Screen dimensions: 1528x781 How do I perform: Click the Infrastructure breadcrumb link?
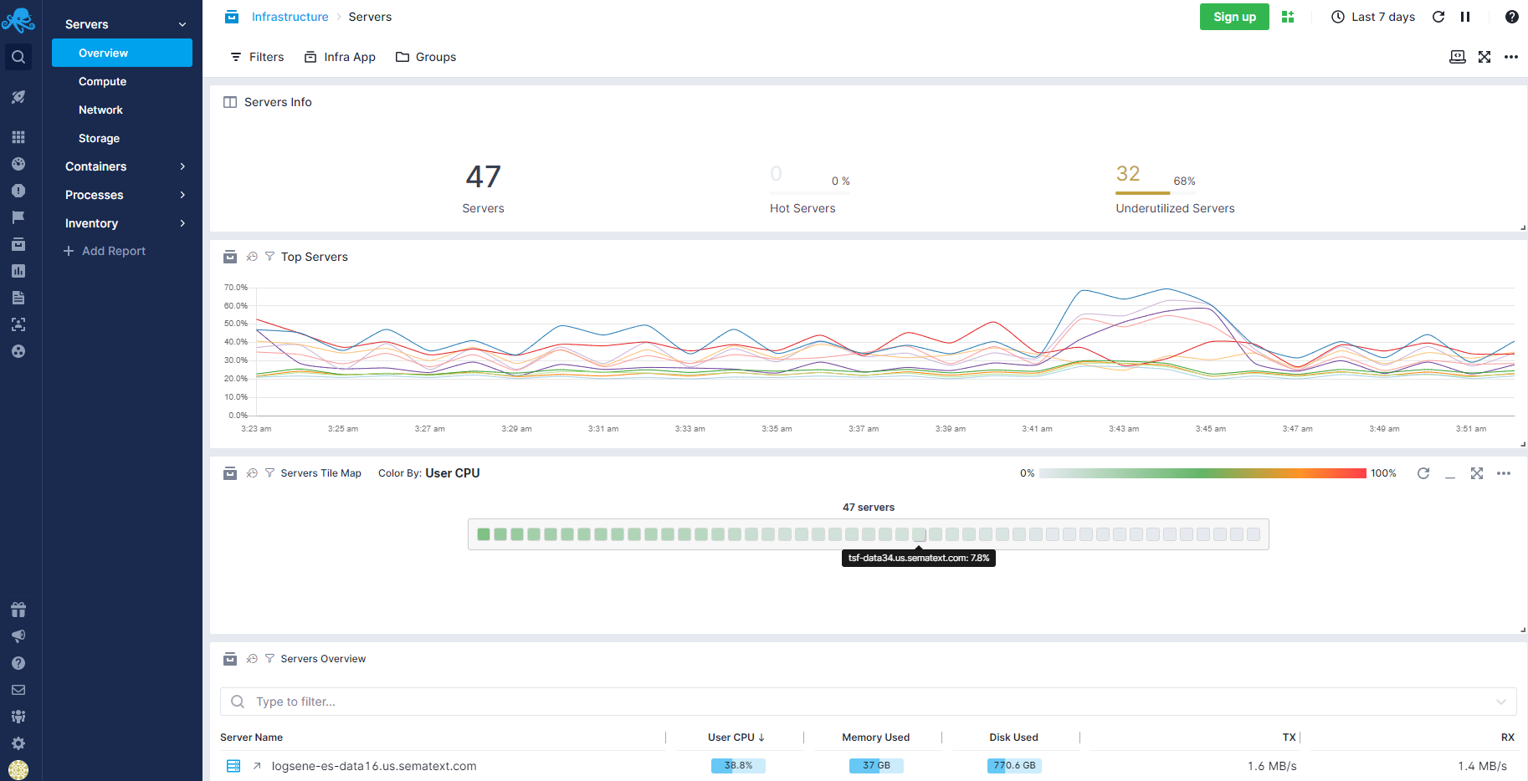pyautogui.click(x=290, y=17)
